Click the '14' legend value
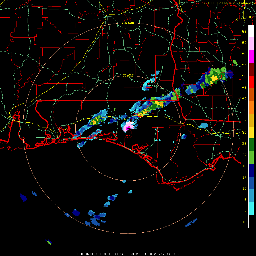This screenshot has height=256, width=256. pyautogui.click(x=244, y=177)
